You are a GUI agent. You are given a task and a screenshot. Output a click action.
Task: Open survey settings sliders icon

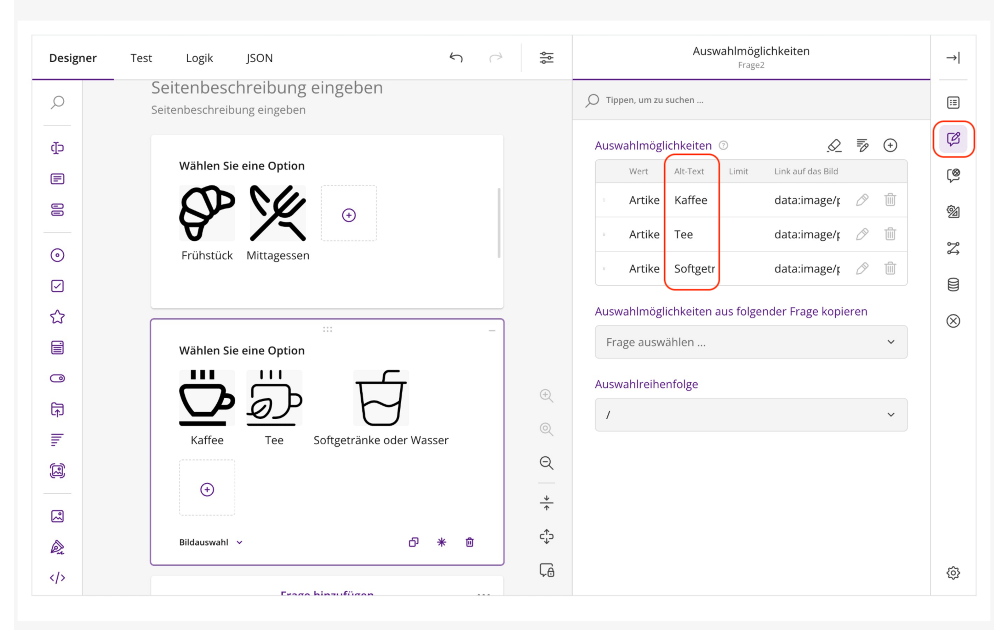coord(547,58)
